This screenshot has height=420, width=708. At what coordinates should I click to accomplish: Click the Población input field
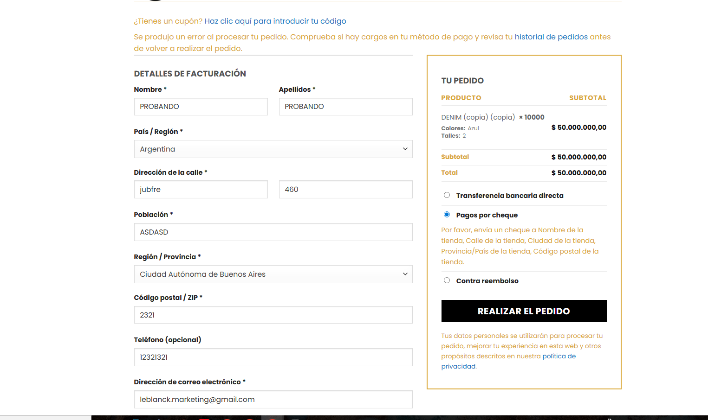(x=273, y=232)
